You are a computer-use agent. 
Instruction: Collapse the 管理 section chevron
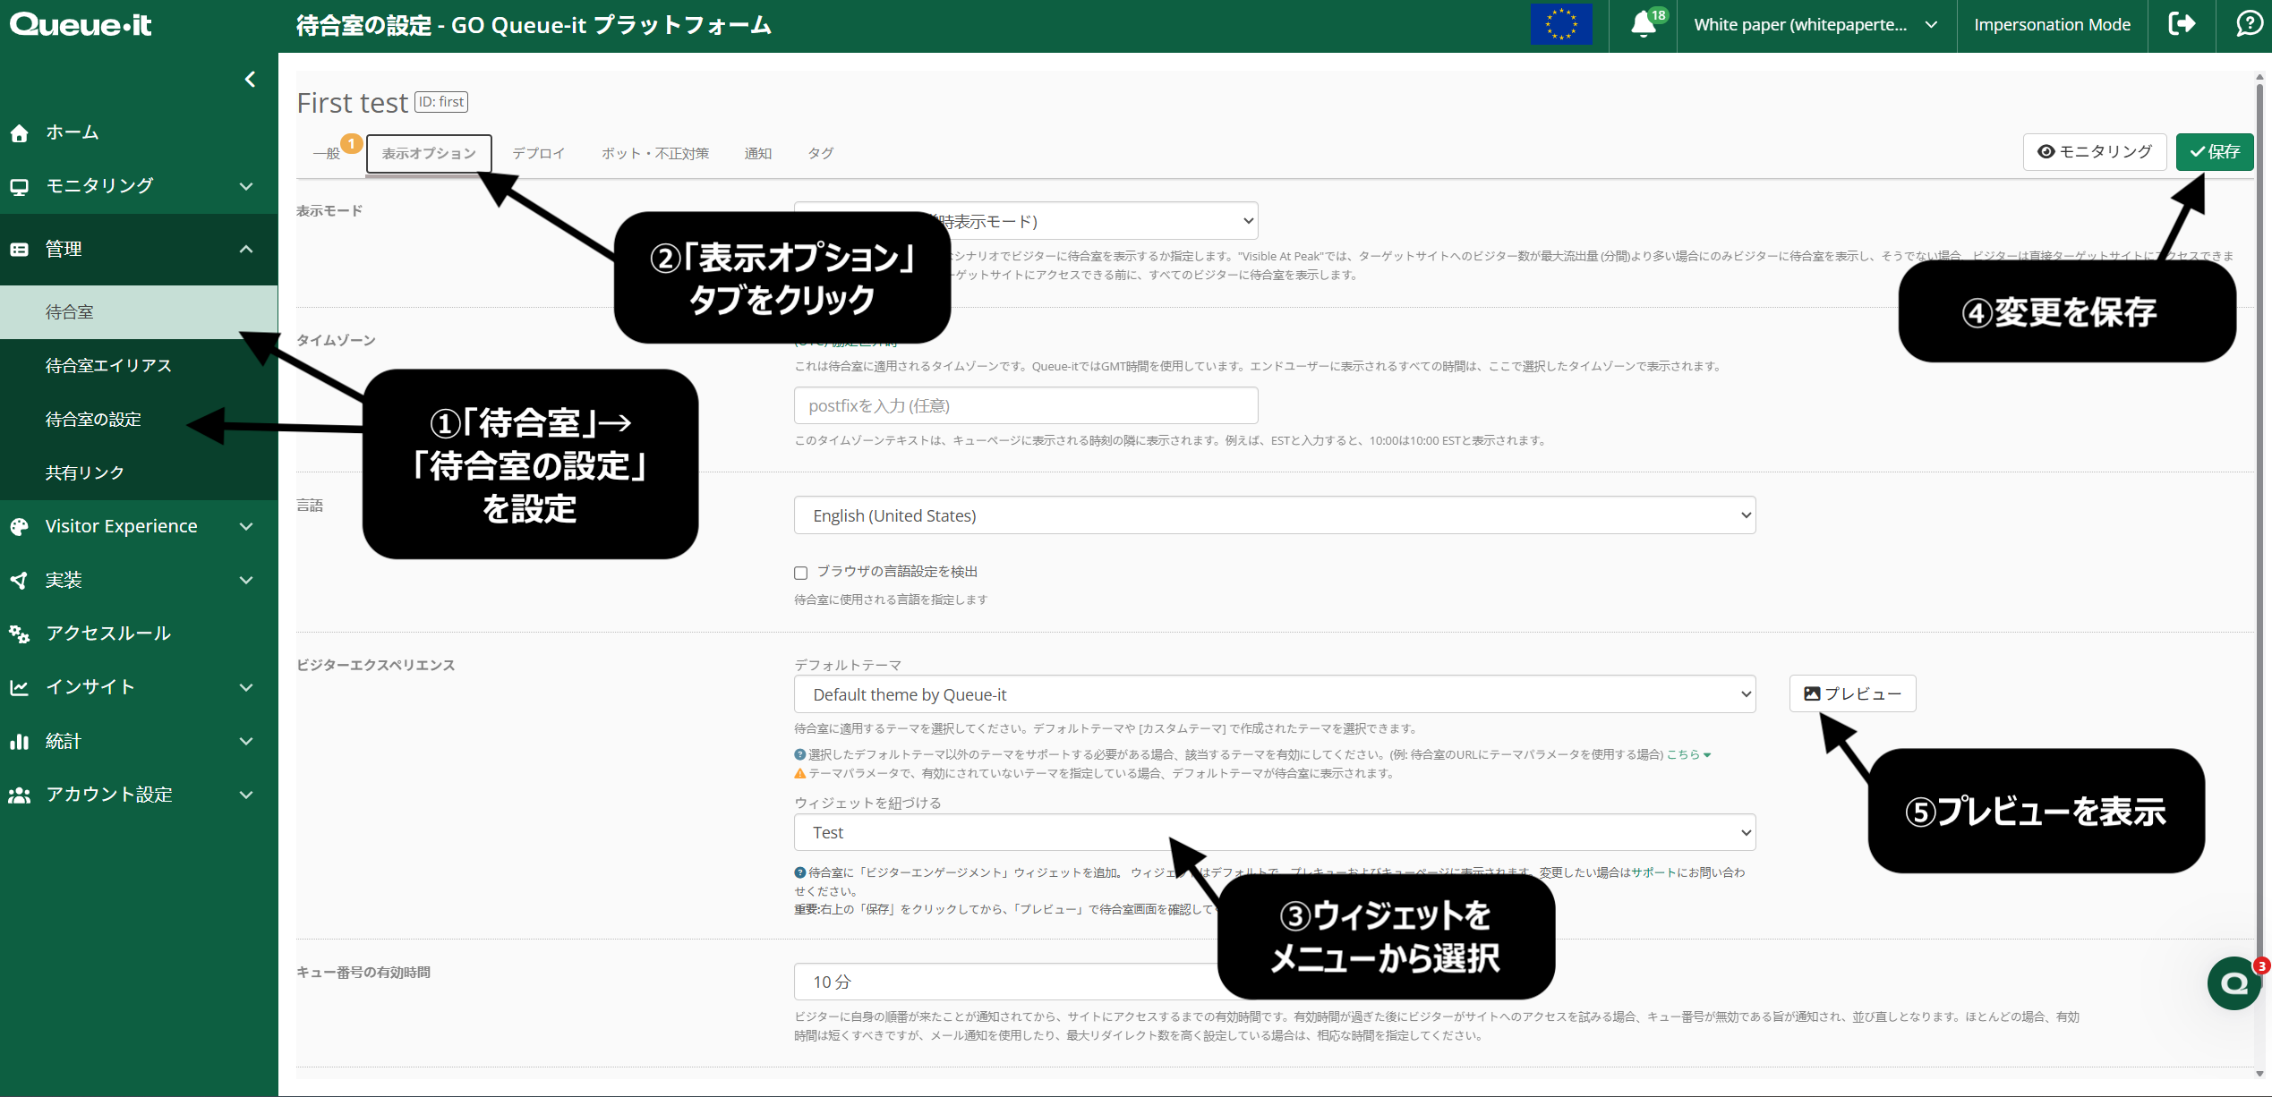click(247, 249)
